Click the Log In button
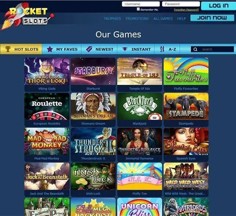 pyautogui.click(x=219, y=6)
